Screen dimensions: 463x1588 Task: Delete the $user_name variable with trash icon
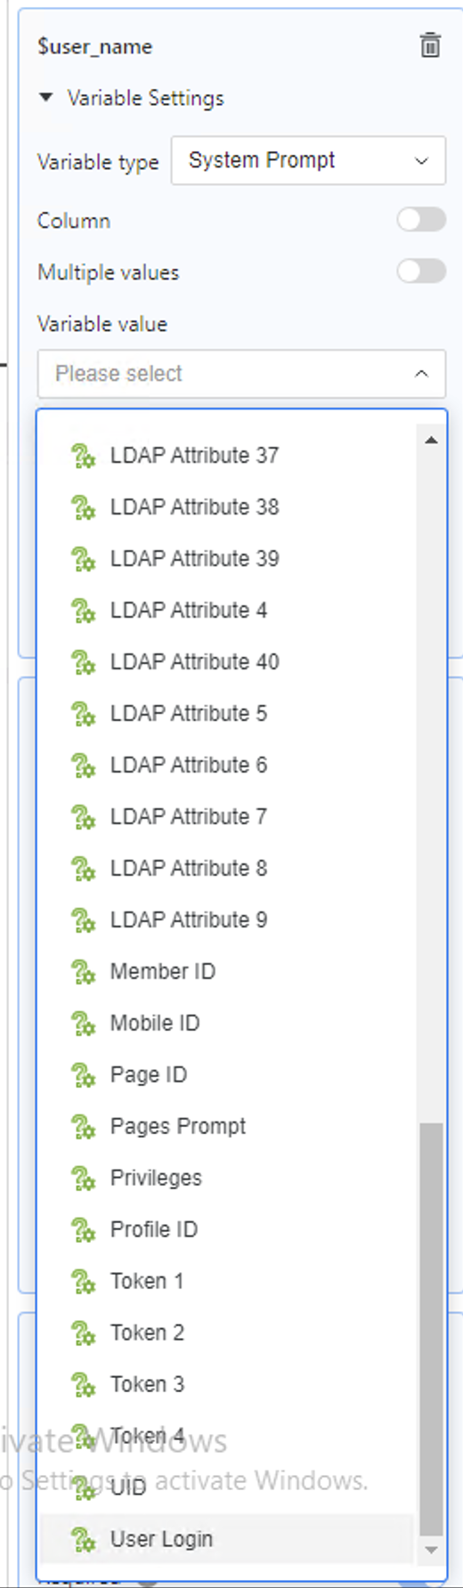click(x=430, y=45)
